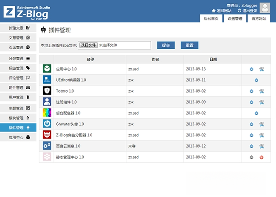
Task: Click the 应用中心 plugin icon in table
Action: tap(47, 69)
